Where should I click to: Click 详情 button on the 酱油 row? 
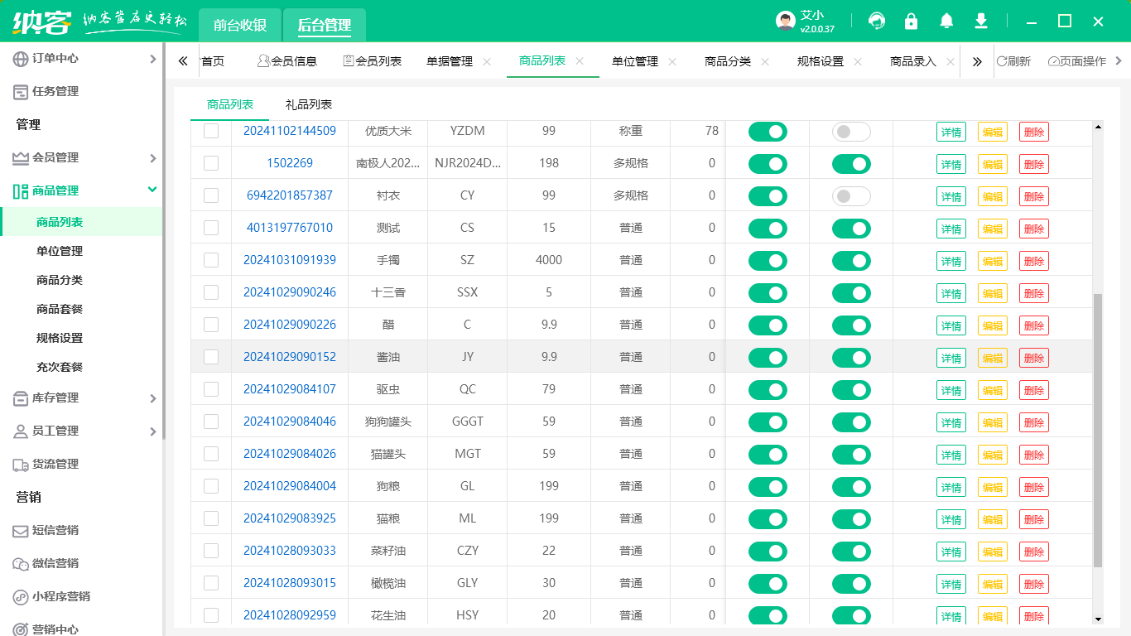pyautogui.click(x=951, y=357)
